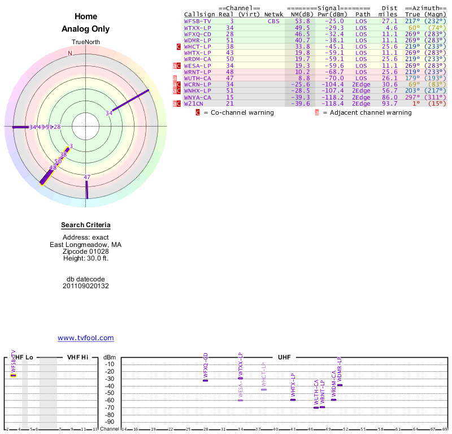Select the WRNT-LP callsign
The image size is (452, 434).
coord(197,72)
